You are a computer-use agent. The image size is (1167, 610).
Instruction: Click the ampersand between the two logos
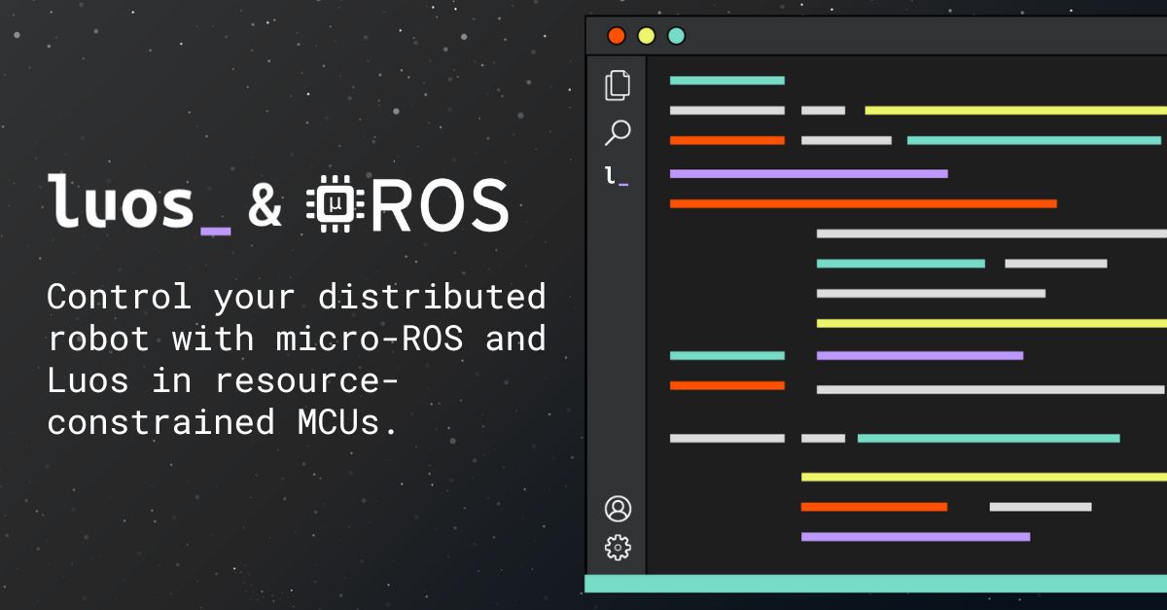(265, 206)
